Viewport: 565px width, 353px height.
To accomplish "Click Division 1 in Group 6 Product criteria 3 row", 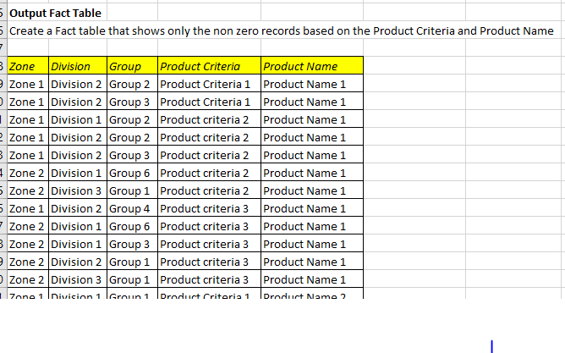I will [78, 226].
